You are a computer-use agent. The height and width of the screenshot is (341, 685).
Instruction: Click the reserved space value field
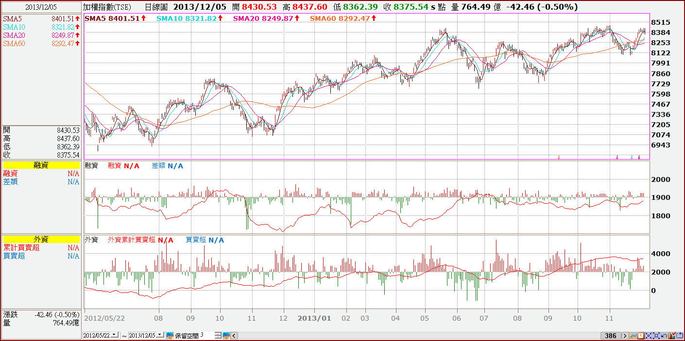pyautogui.click(x=207, y=335)
